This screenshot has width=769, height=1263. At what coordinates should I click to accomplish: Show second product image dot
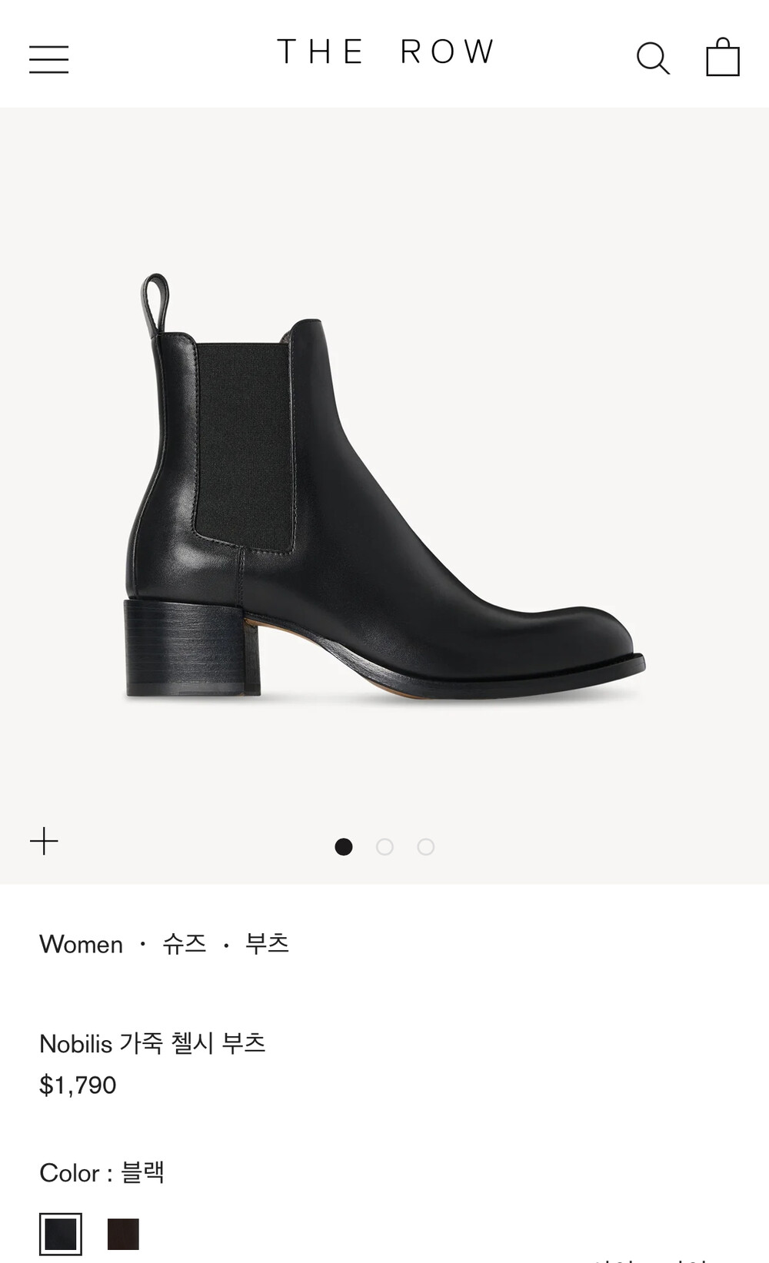pos(384,846)
